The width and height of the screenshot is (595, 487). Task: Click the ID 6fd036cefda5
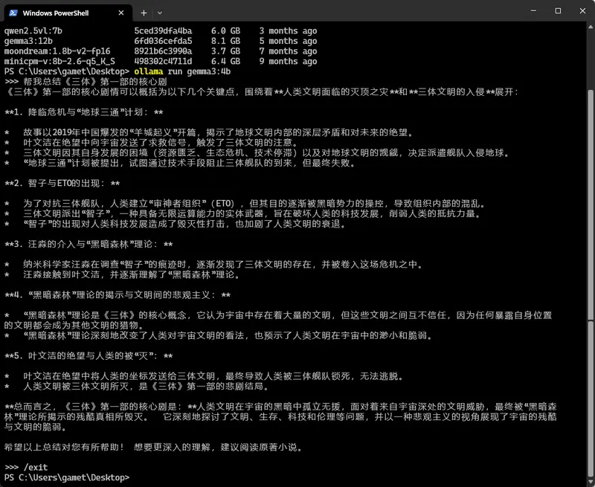[163, 41]
